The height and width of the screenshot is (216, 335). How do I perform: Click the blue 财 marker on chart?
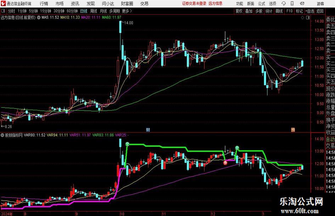point(148,129)
